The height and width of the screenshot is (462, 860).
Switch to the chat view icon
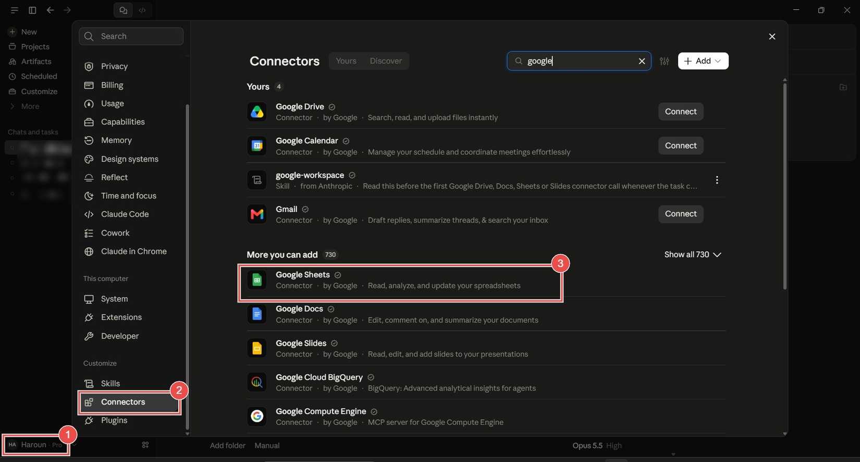coord(123,10)
